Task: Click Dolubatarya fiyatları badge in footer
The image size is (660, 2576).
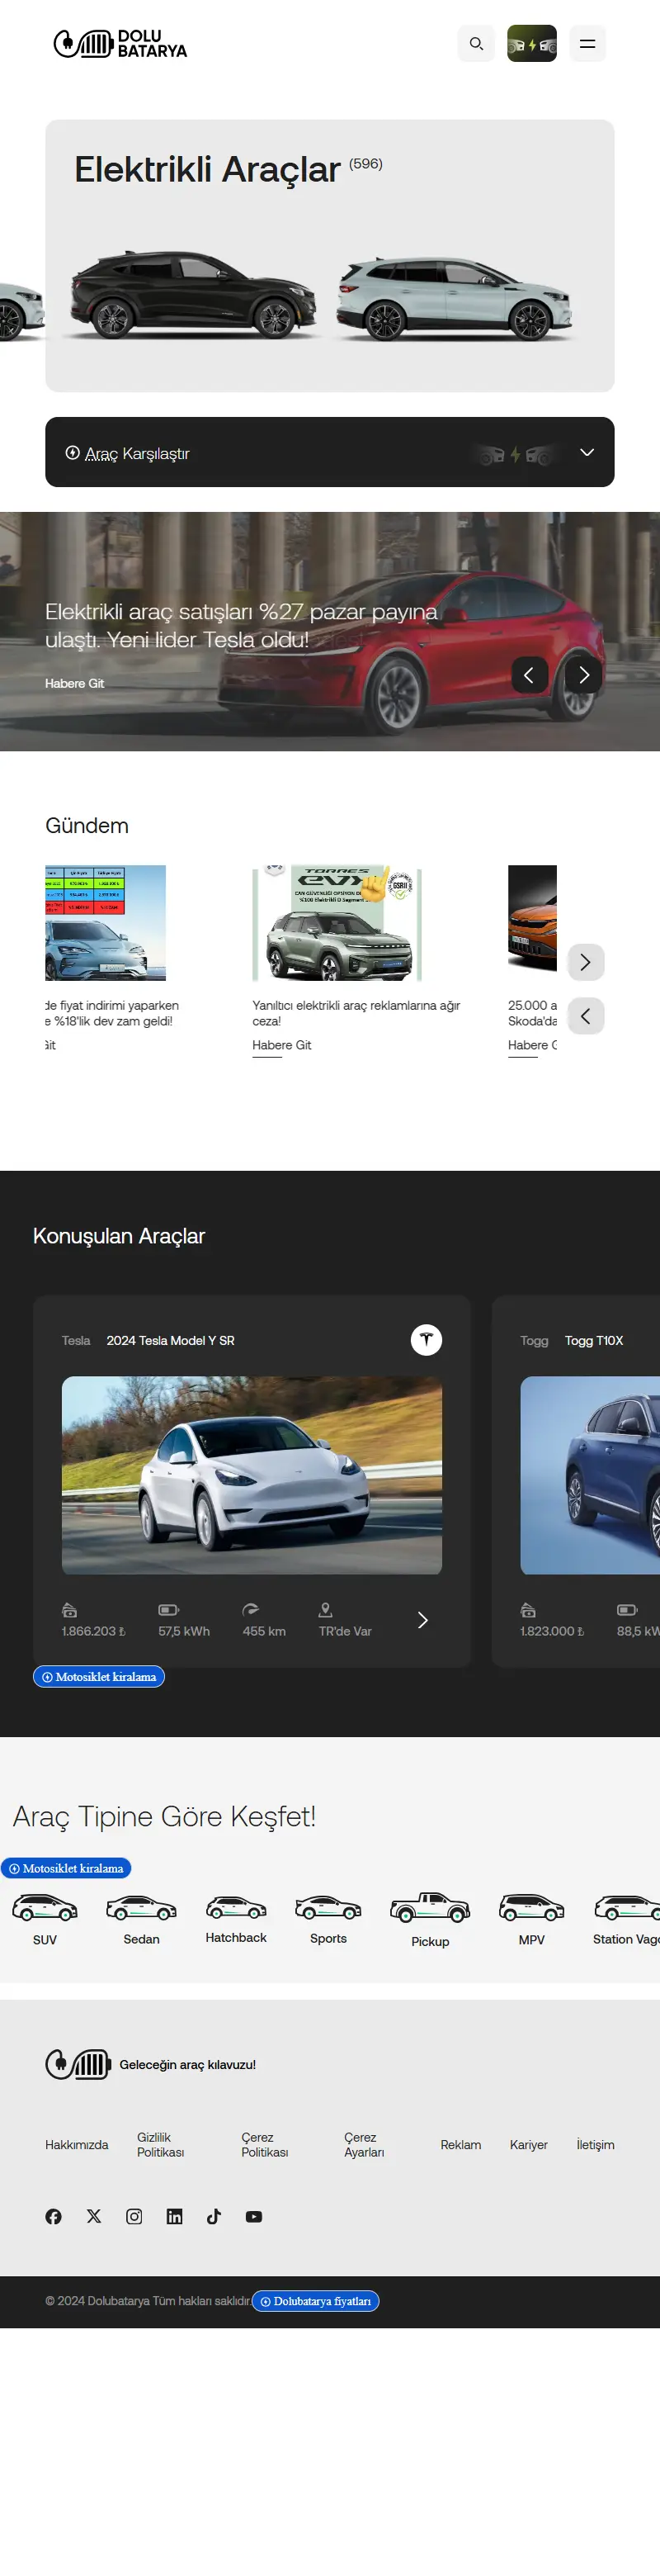Action: [315, 2301]
